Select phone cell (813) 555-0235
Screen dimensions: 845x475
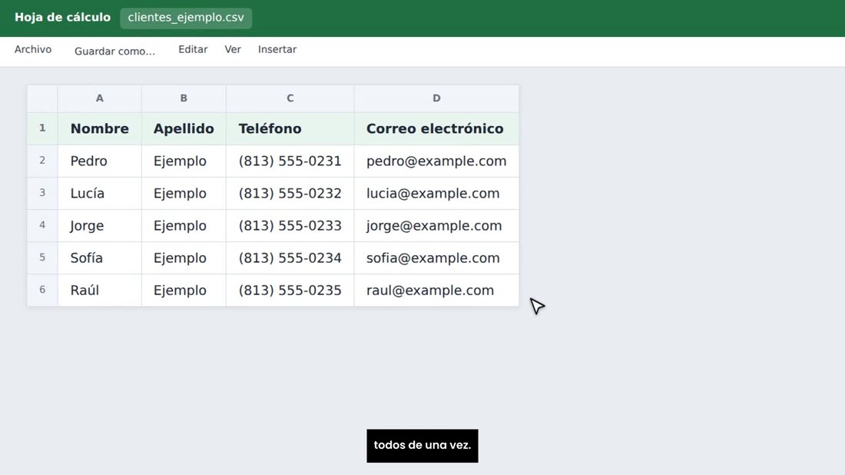tap(290, 290)
